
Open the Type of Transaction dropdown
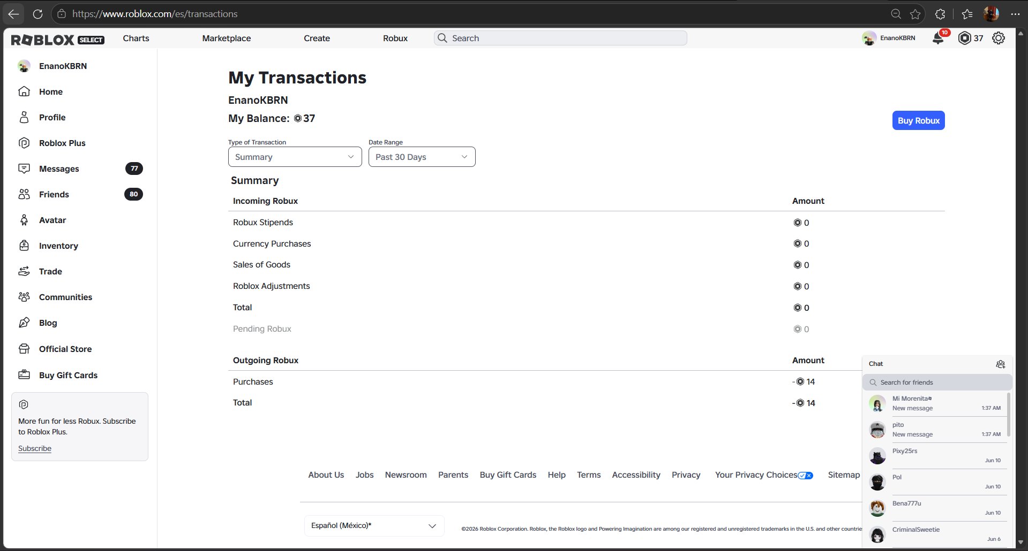point(295,157)
